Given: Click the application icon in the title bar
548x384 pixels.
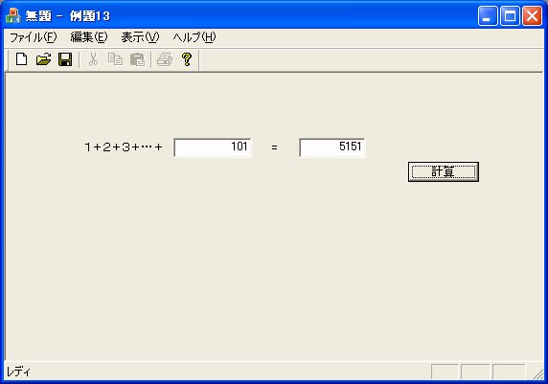Looking at the screenshot, I should (12, 16).
